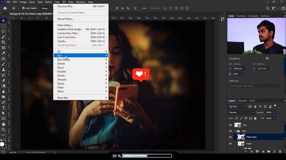Open the search magnifier at top right
This screenshot has height=160, width=286.
tap(267, 8)
